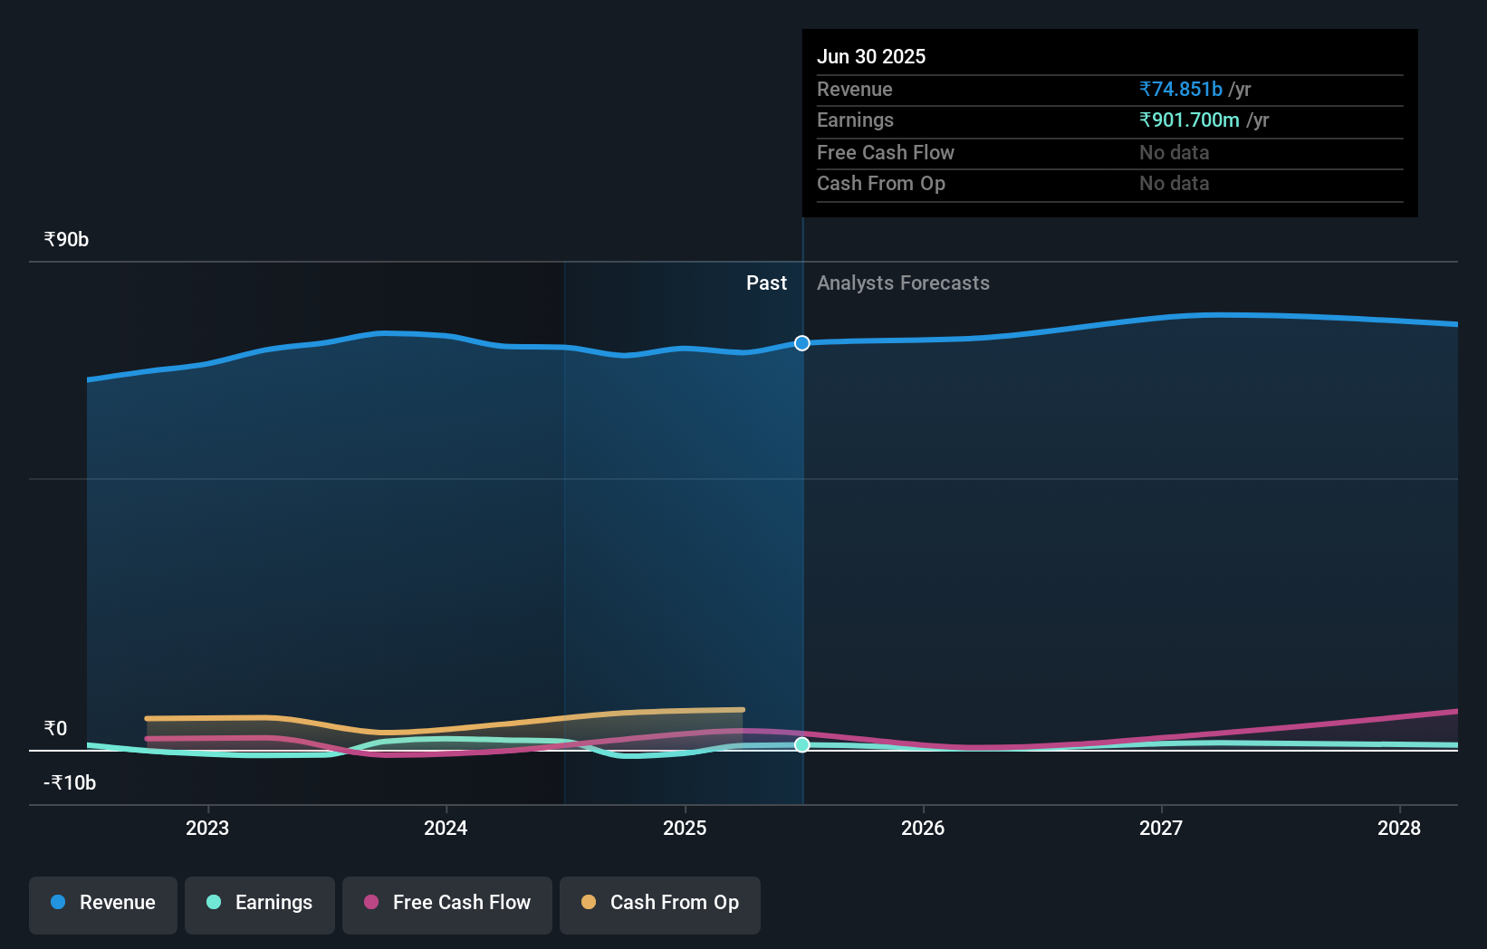Viewport: 1487px width, 949px height.
Task: Toggle Free Cash Flow series off
Action: [446, 904]
